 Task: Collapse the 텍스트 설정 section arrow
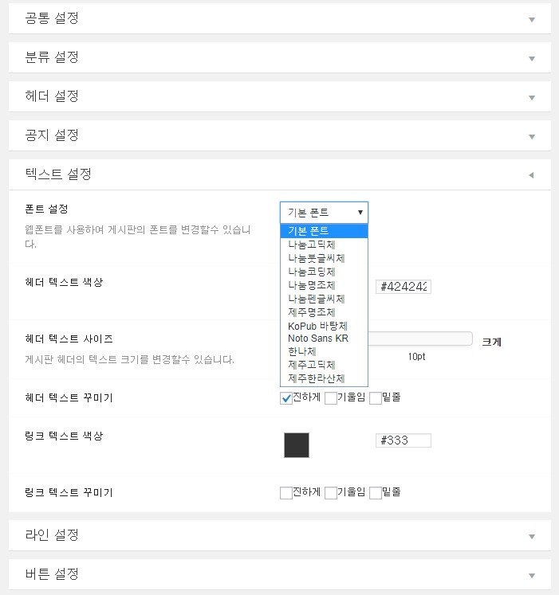click(531, 175)
